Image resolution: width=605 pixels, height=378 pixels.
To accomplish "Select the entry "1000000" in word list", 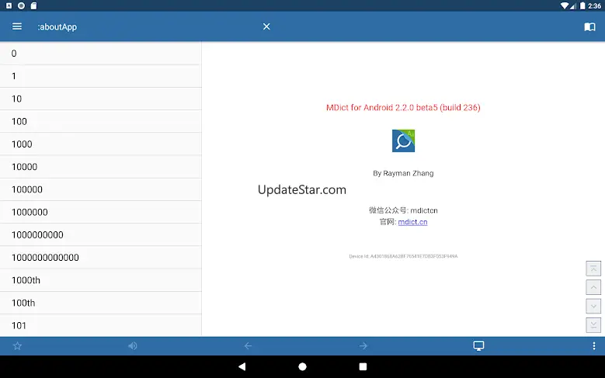I will coord(101,212).
